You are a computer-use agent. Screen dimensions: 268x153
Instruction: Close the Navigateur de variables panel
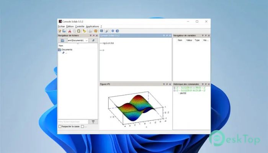point(209,36)
